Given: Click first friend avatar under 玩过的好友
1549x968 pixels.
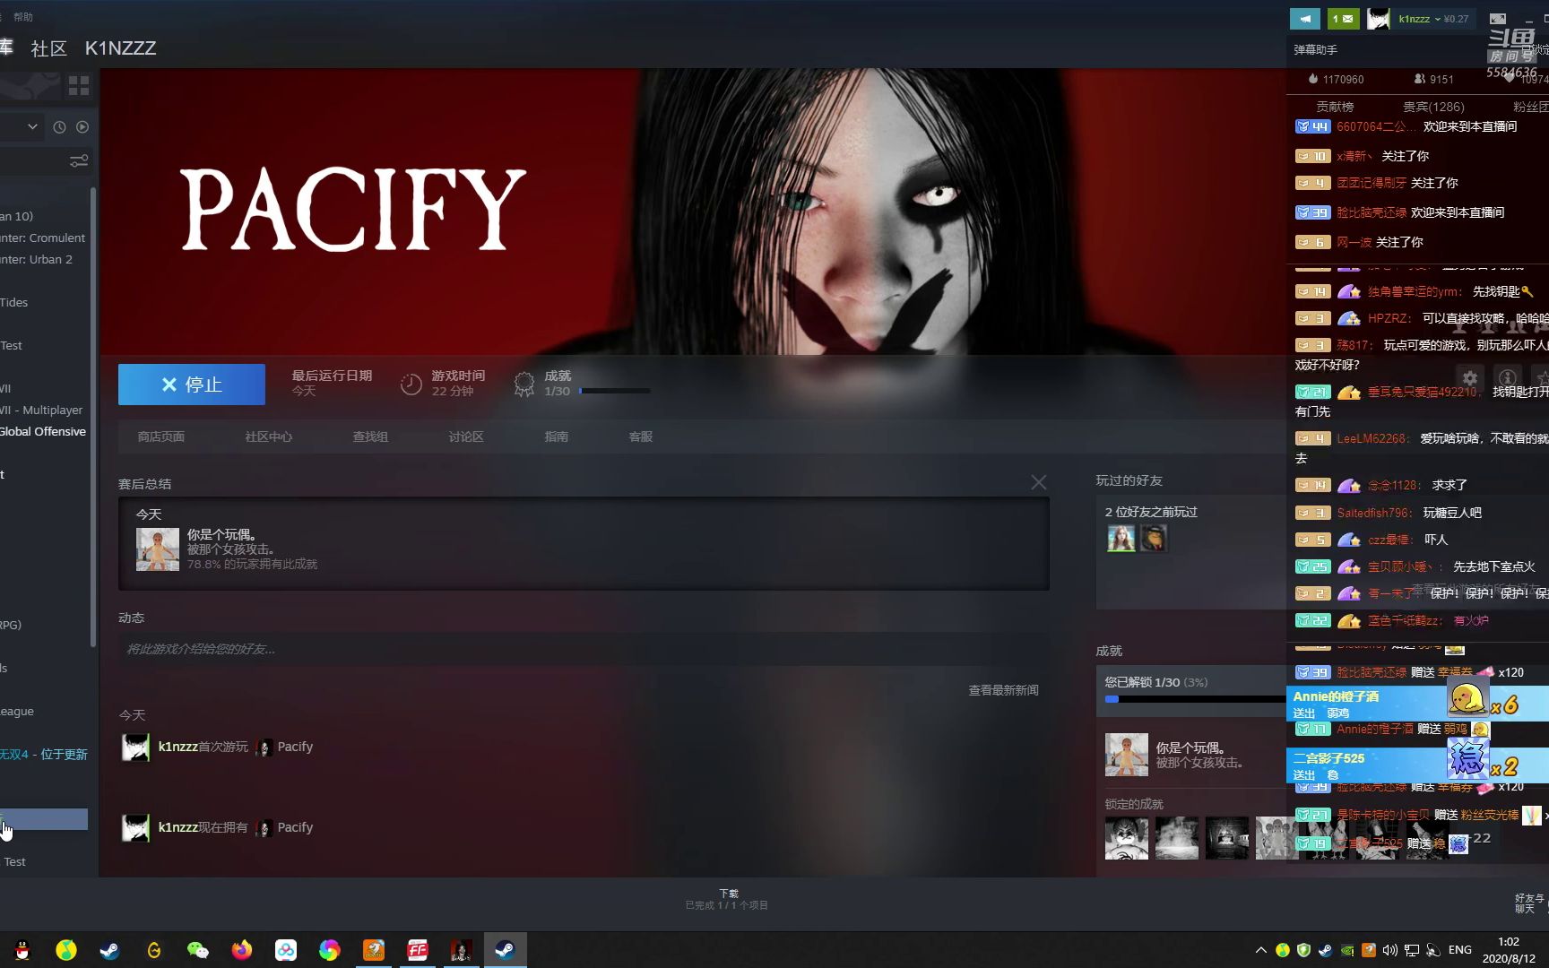Looking at the screenshot, I should tap(1121, 538).
